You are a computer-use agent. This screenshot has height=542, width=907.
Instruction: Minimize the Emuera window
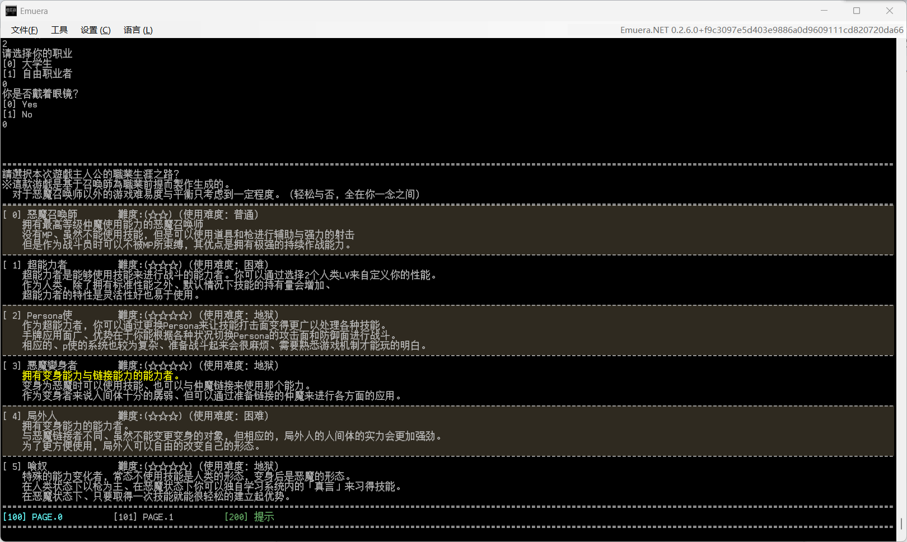pos(824,11)
